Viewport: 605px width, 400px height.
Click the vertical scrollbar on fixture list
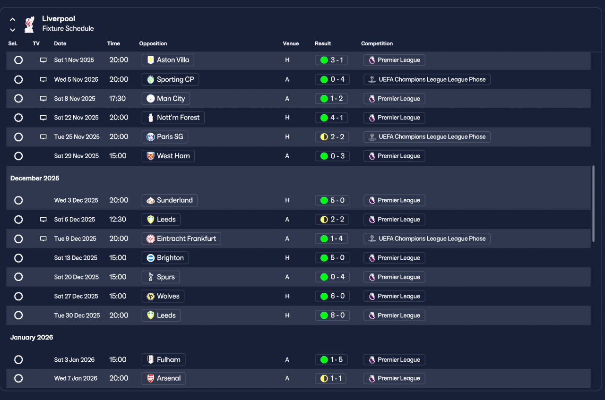[x=593, y=204]
